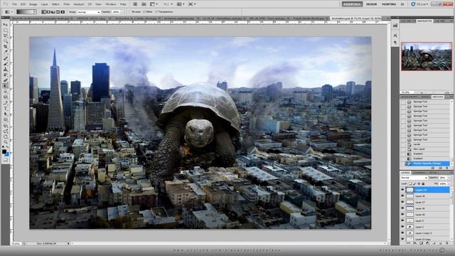Select the Brush tool
Viewport: 455px width, 256px height.
pyautogui.click(x=6, y=64)
